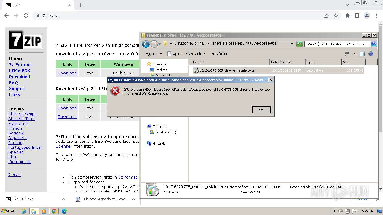Toggle Chrome side panel icon

click(357, 16)
